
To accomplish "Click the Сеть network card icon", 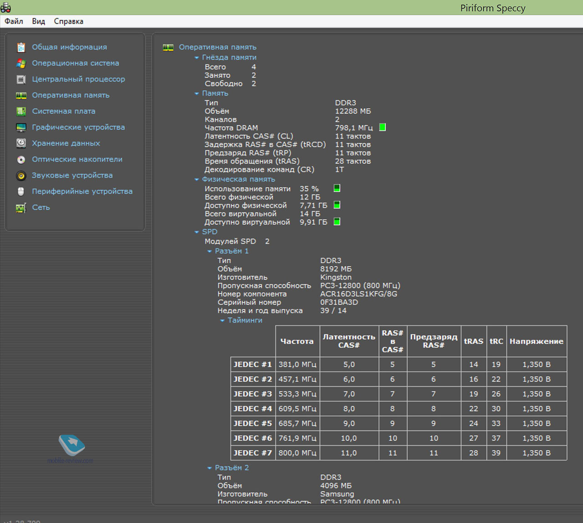I will click(21, 208).
